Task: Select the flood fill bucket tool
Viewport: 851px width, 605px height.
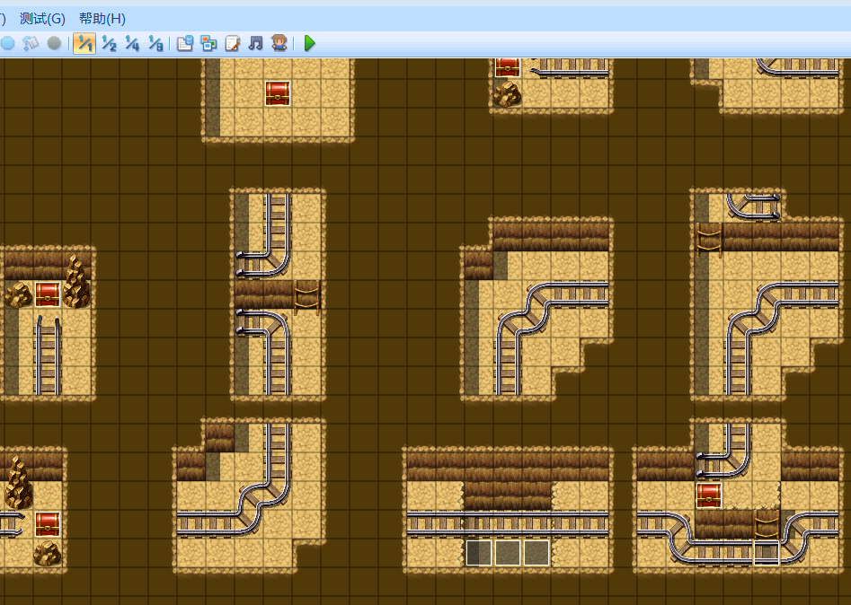Action: pos(31,43)
